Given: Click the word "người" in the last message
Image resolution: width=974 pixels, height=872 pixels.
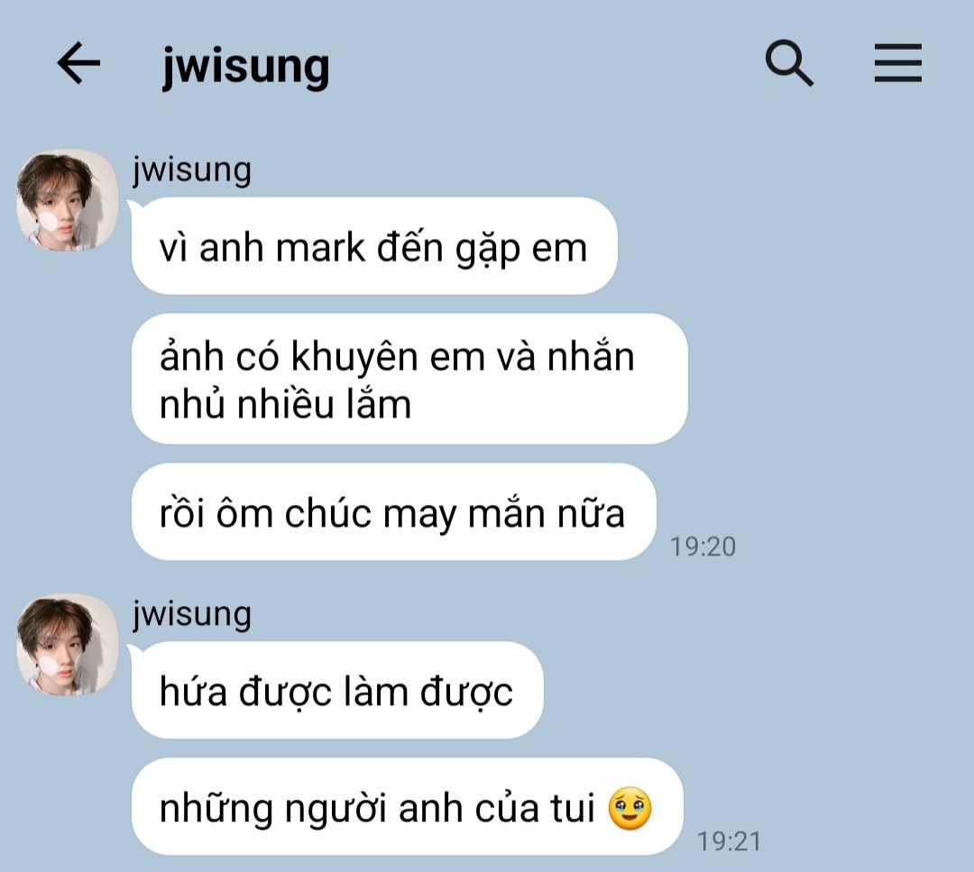Looking at the screenshot, I should 336,811.
